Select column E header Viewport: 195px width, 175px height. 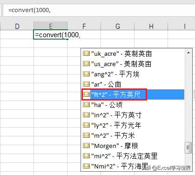[x=51, y=26]
